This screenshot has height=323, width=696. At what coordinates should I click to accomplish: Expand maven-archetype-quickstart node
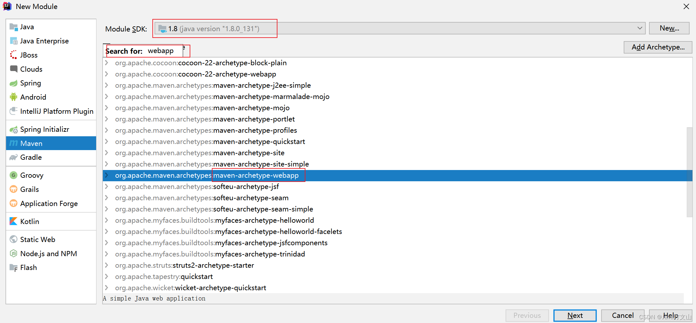click(107, 141)
